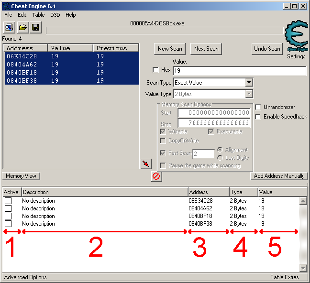Open the Edit menu

[x=22, y=15]
